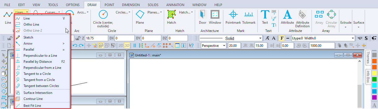Open the Info Box side tab

point(368,77)
